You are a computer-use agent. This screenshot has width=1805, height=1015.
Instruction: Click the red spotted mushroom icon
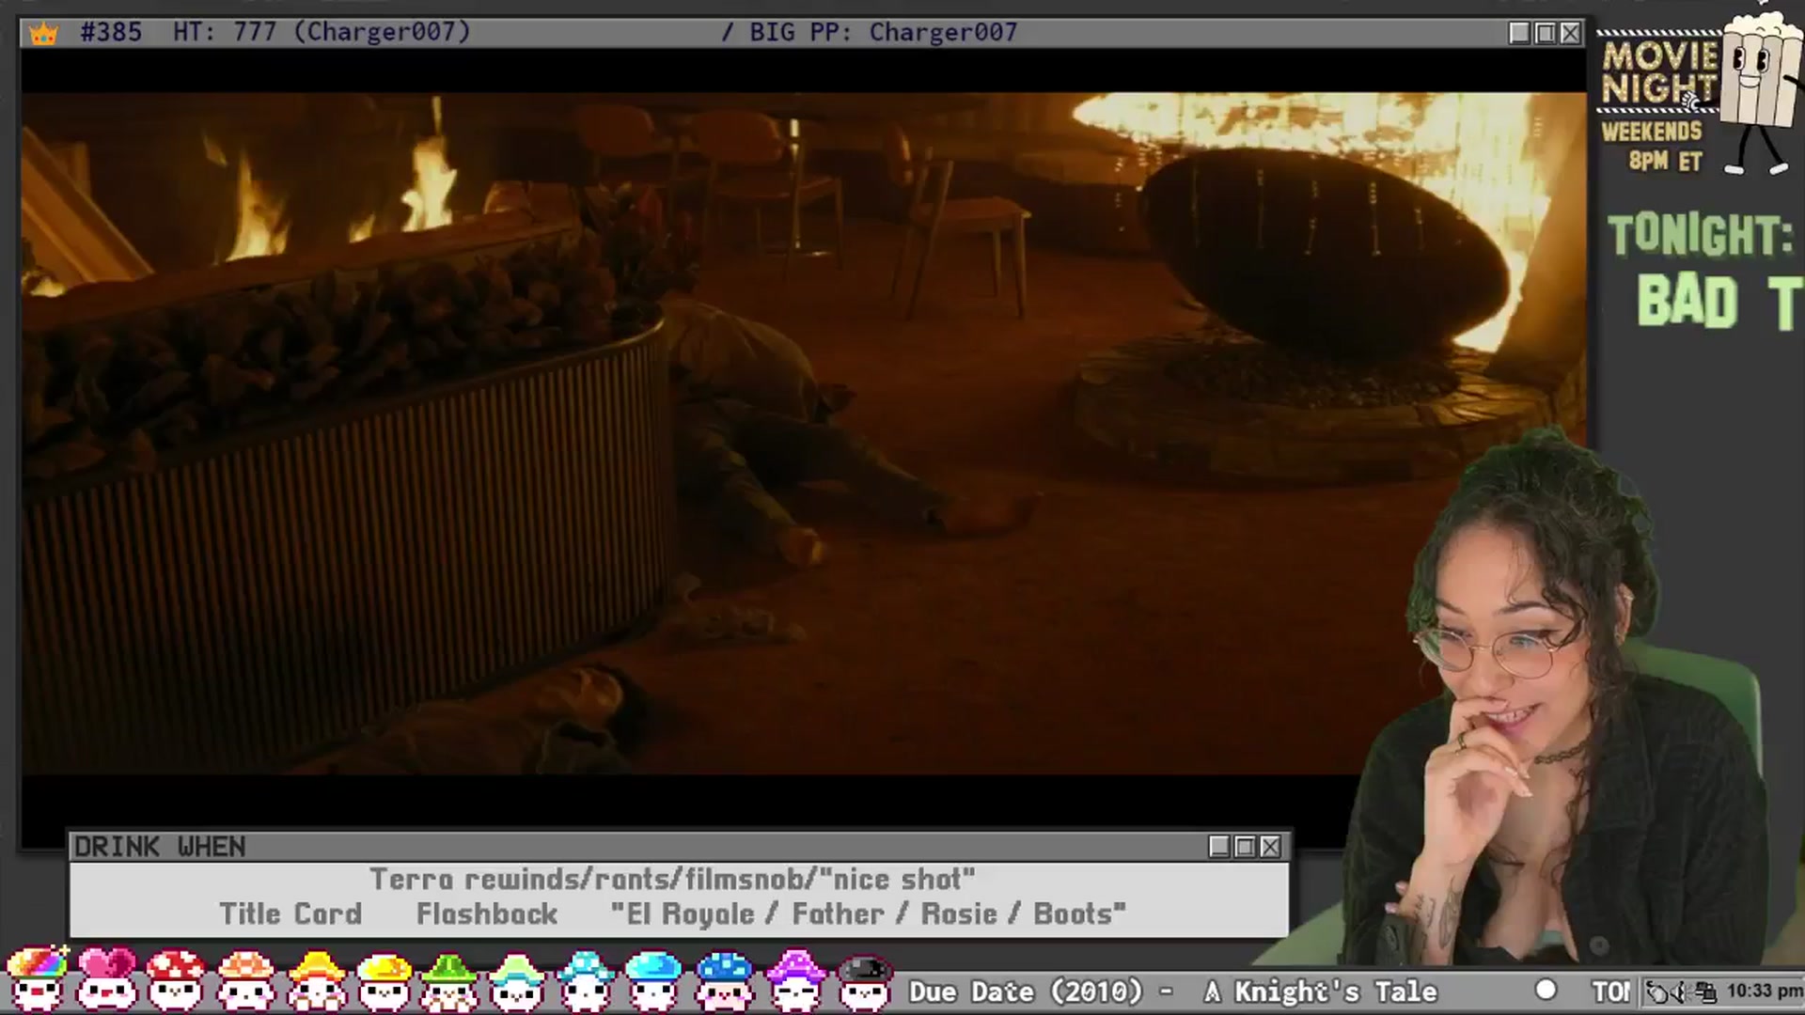pyautogui.click(x=176, y=979)
